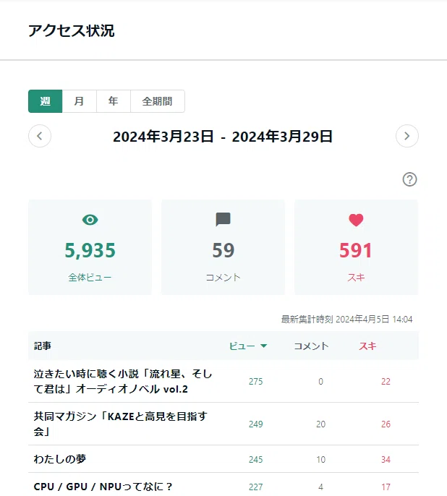Sort table by ビュー column header
This screenshot has width=447, height=496.
(x=242, y=346)
